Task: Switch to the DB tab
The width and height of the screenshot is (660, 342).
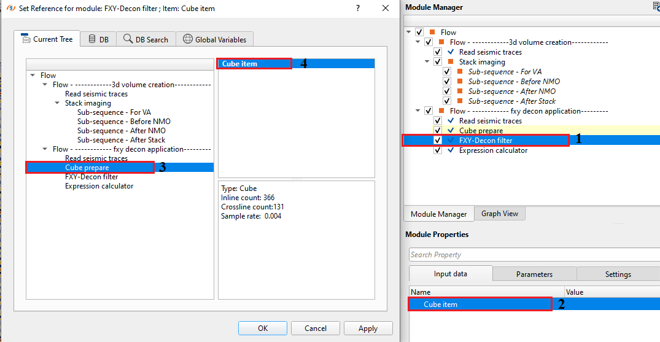Action: pos(98,39)
